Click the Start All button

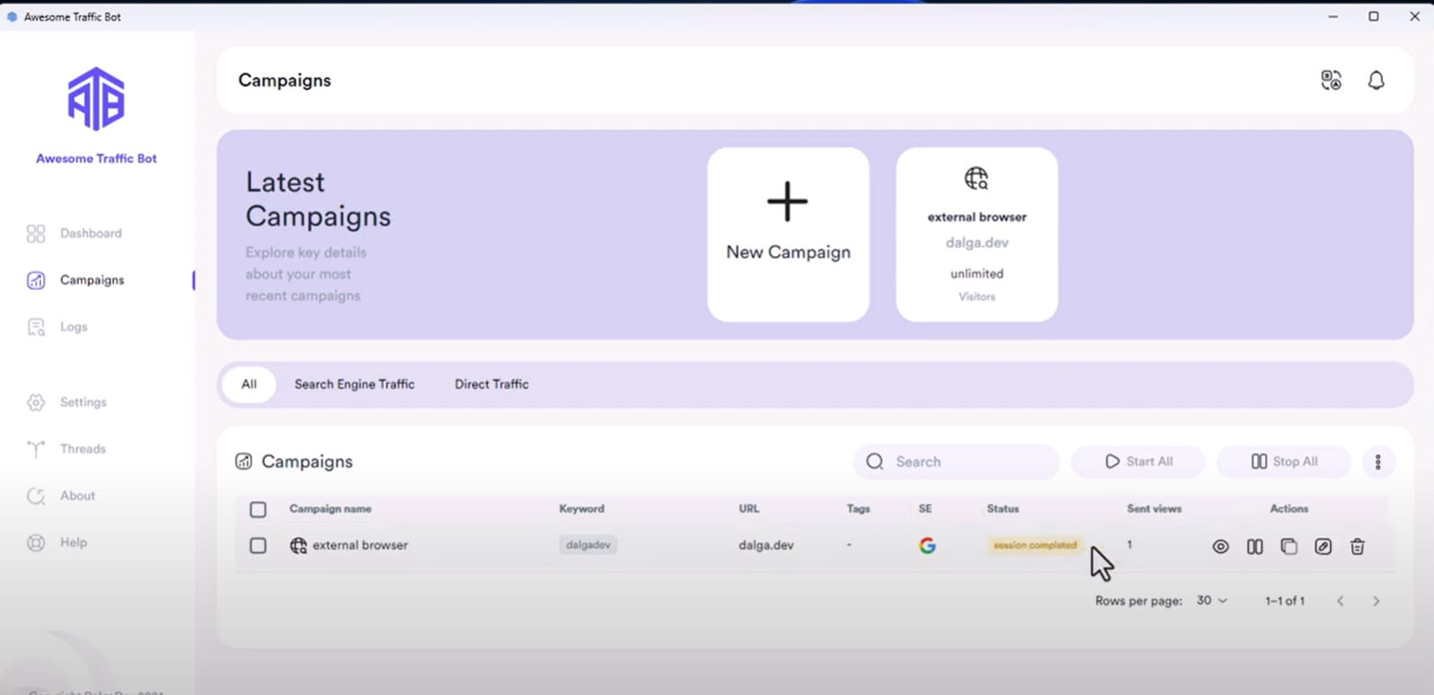pyautogui.click(x=1138, y=462)
